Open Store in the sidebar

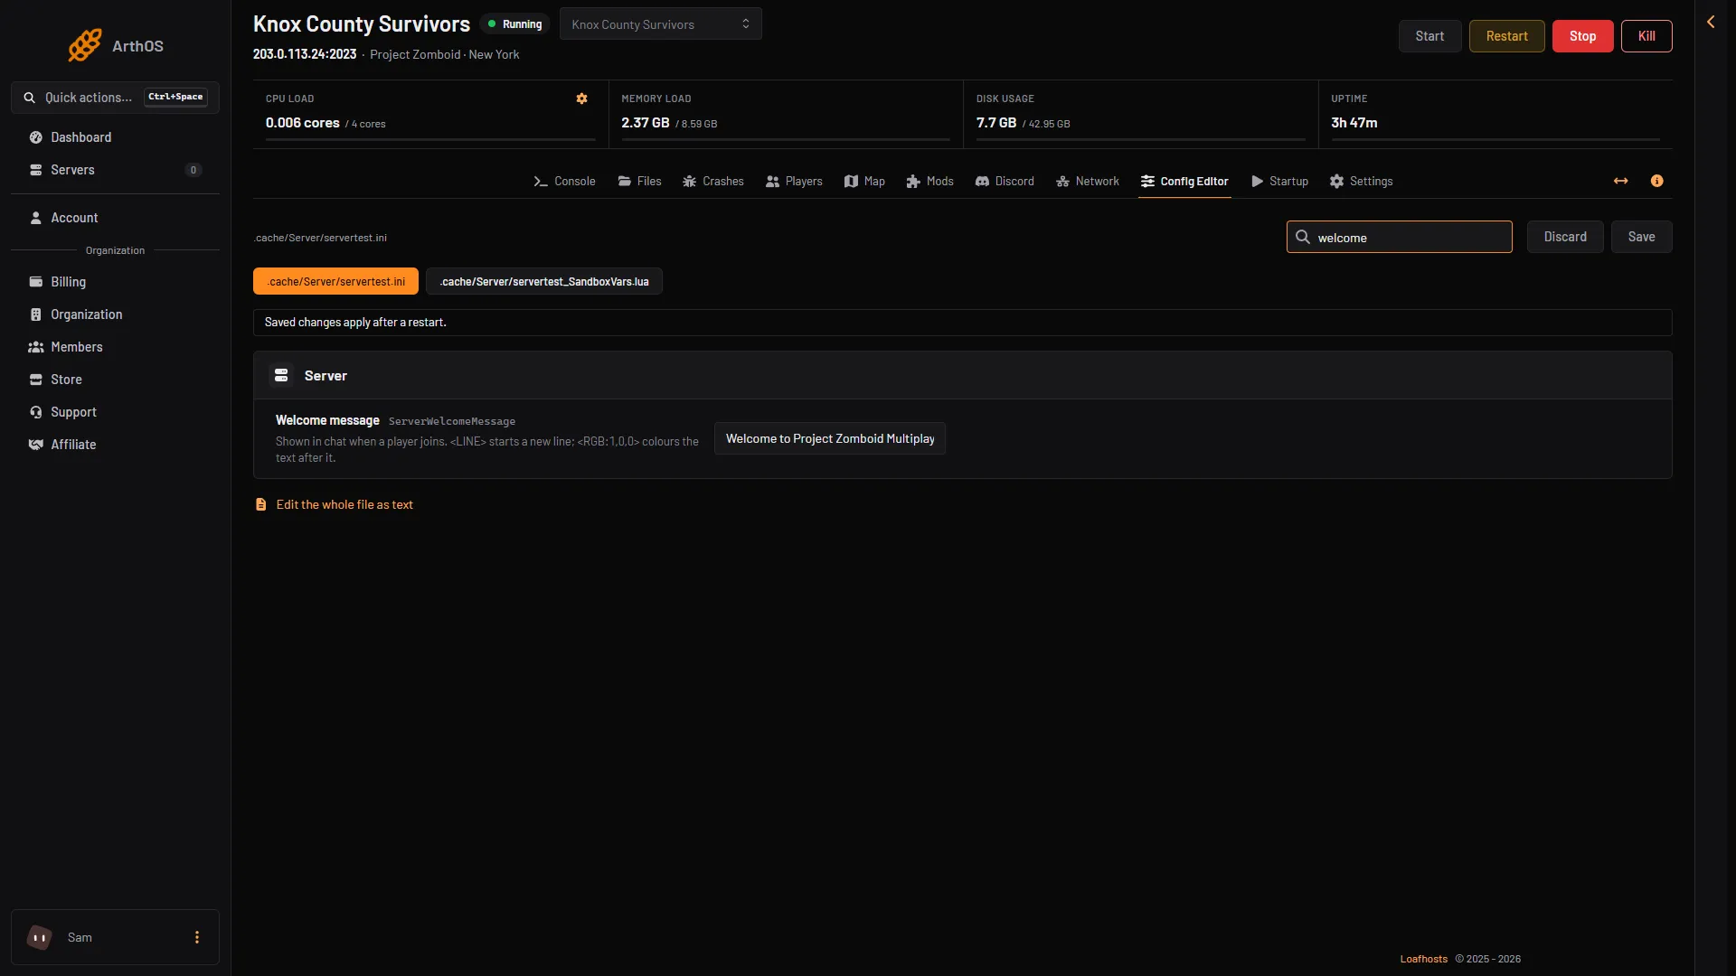coord(115,380)
